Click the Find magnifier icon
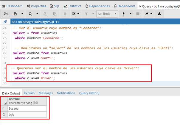Image resolution: width=180 pixels, height=125 pixels. pos(30,14)
